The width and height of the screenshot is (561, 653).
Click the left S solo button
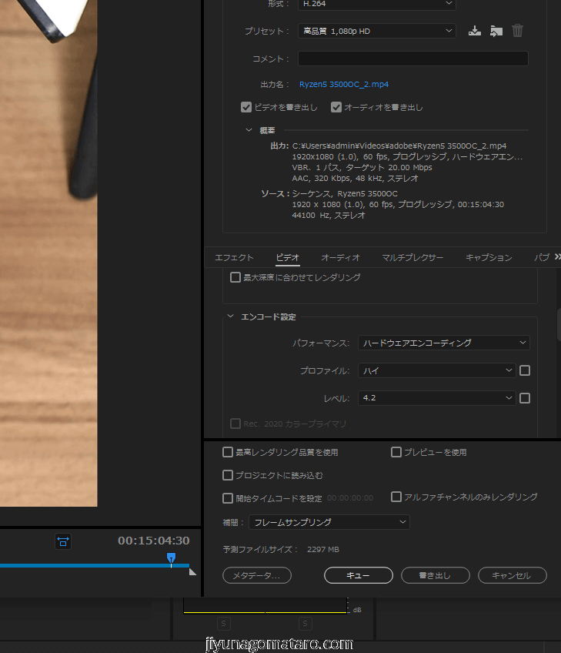pyautogui.click(x=224, y=623)
